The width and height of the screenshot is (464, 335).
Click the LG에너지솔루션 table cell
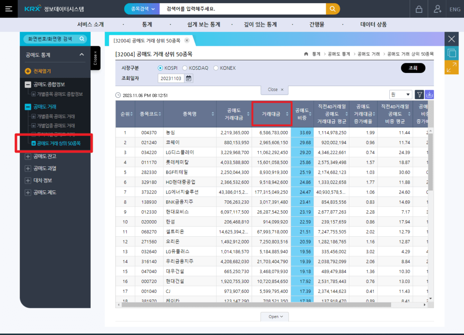190,192
